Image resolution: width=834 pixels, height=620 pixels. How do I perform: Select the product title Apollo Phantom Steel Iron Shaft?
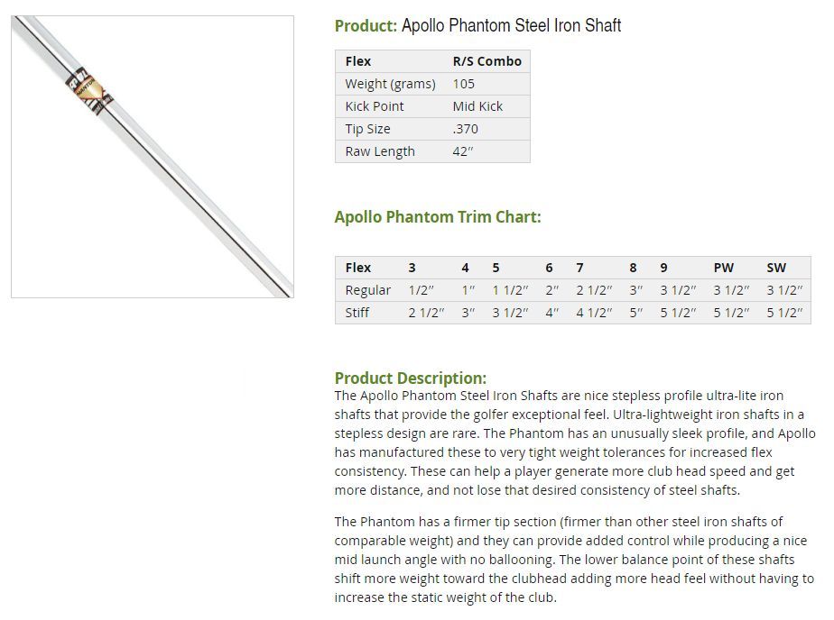[x=511, y=25]
